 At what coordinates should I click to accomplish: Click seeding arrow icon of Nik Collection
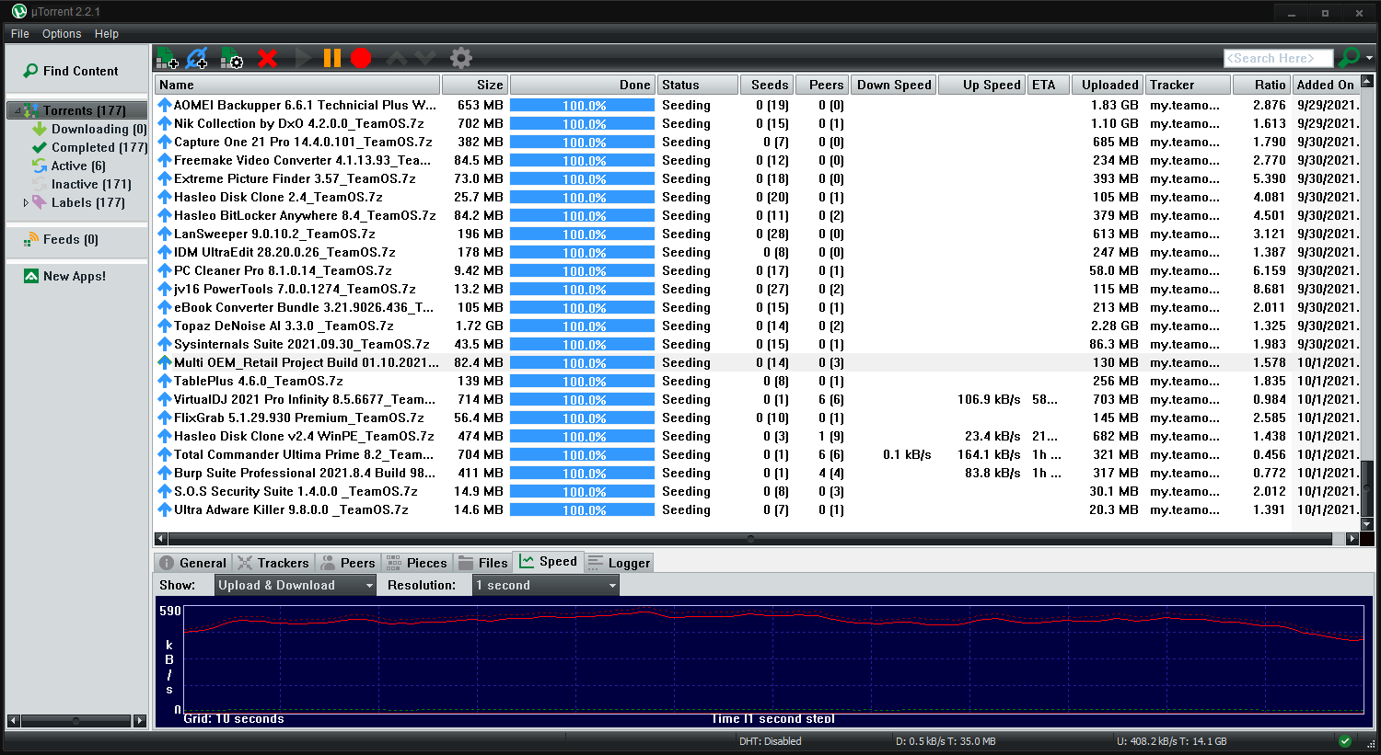165,123
